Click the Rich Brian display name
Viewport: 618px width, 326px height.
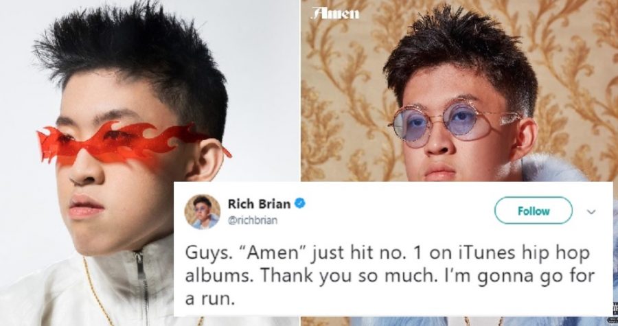[x=259, y=204]
